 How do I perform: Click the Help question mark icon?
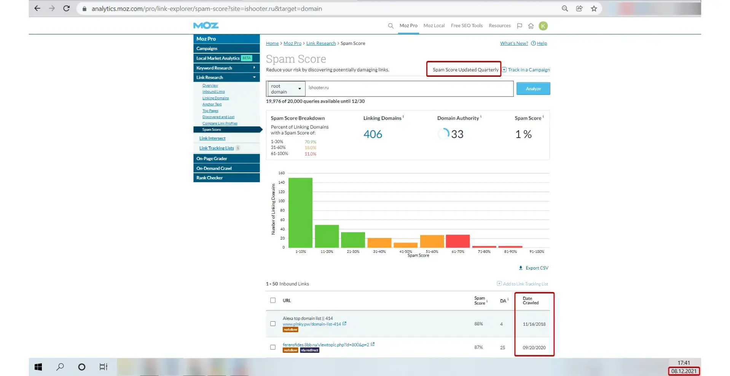point(533,43)
